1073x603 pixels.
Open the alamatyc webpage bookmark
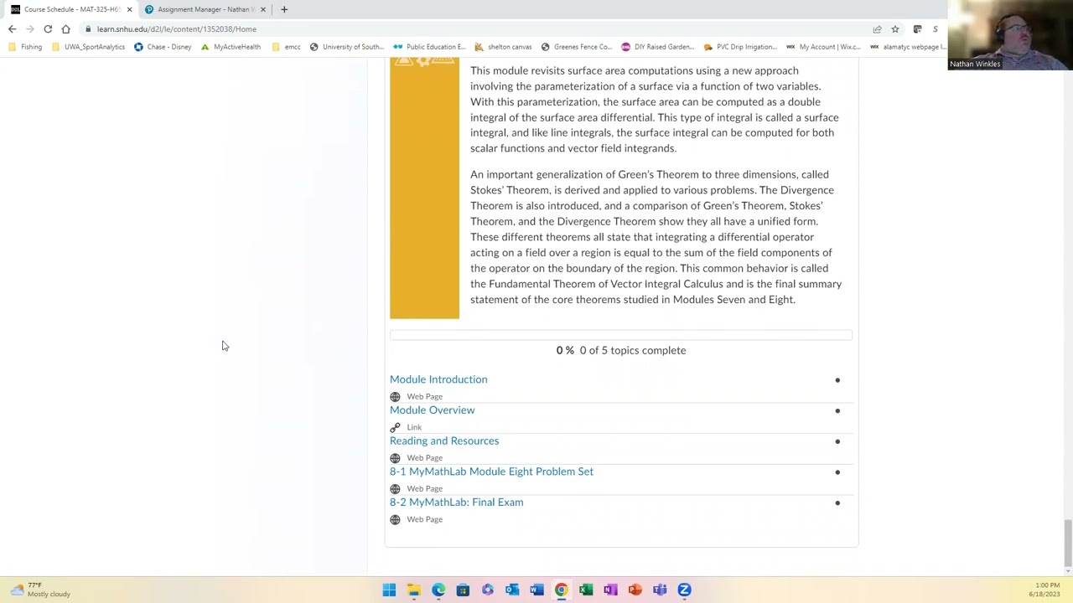[x=907, y=47]
